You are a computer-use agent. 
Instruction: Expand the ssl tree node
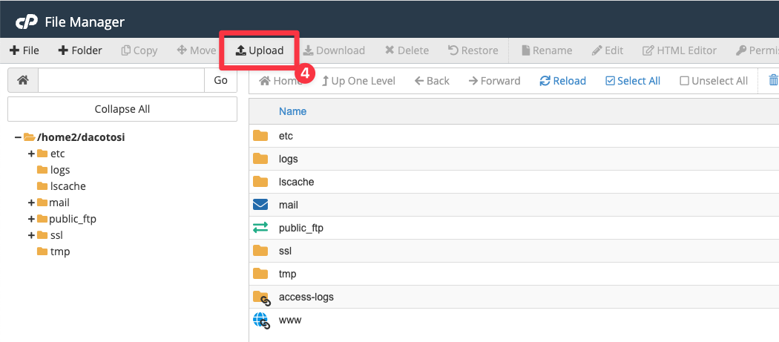(31, 235)
